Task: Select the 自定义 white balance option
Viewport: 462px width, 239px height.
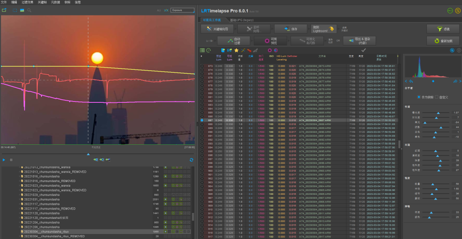Action: pos(436,97)
